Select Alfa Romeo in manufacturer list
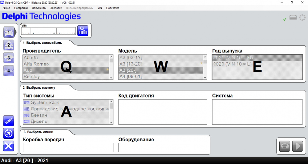 click(x=66, y=64)
